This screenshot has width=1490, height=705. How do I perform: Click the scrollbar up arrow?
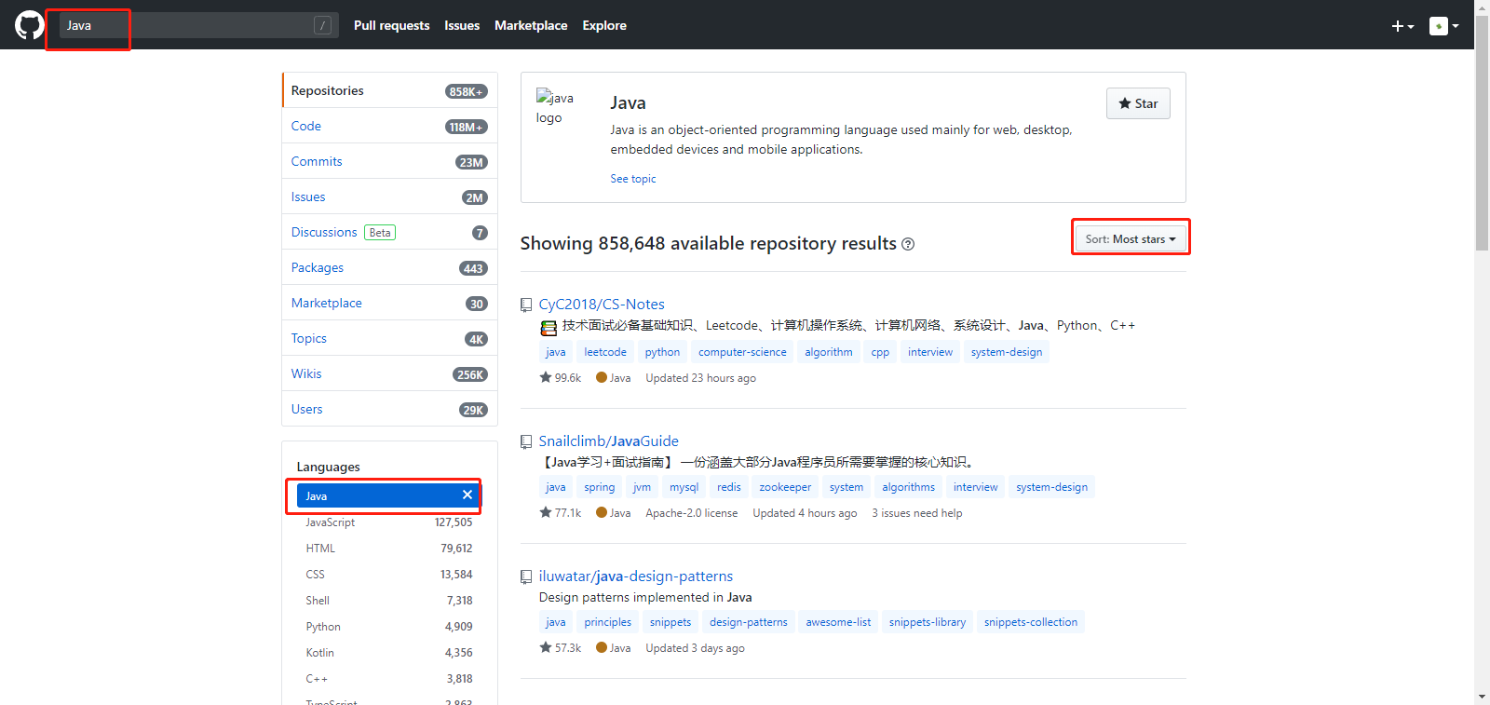tap(1482, 6)
